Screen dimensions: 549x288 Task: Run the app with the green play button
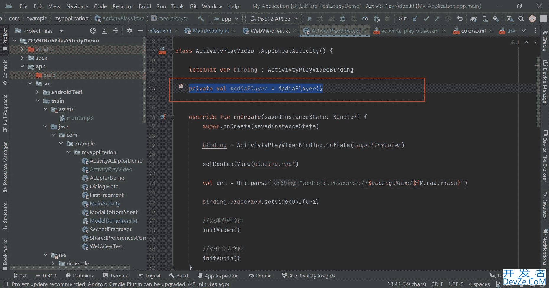click(309, 19)
